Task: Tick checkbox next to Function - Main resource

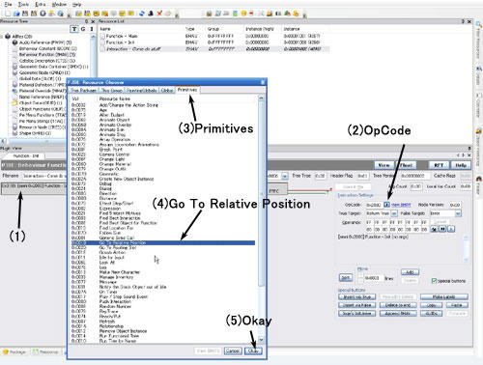Action: (102, 36)
